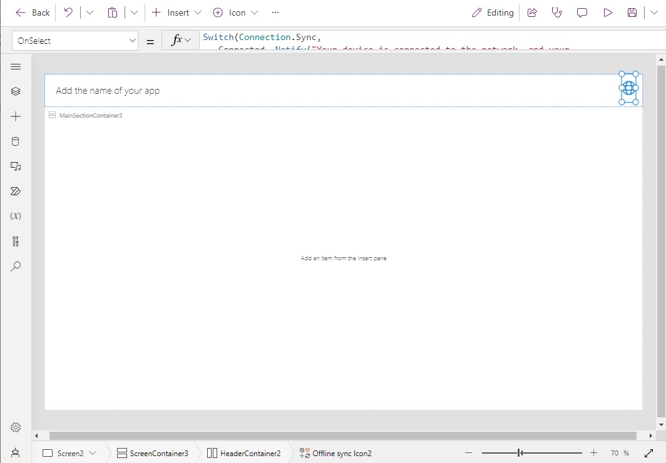Open the Variables panel in the sidebar
This screenshot has width=666, height=463.
(x=16, y=216)
